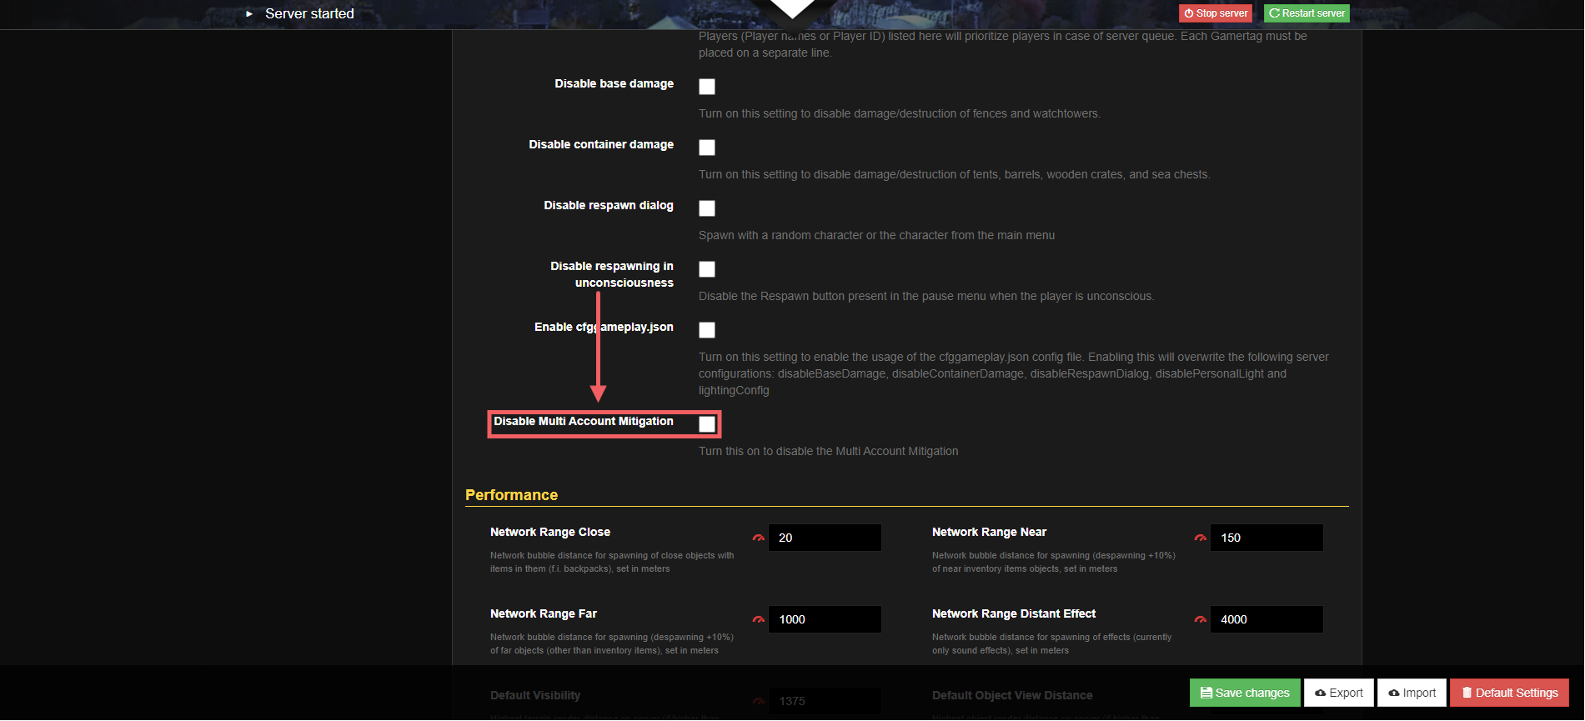The image size is (1585, 721).
Task: Edit Network Range Close value field
Action: point(825,538)
